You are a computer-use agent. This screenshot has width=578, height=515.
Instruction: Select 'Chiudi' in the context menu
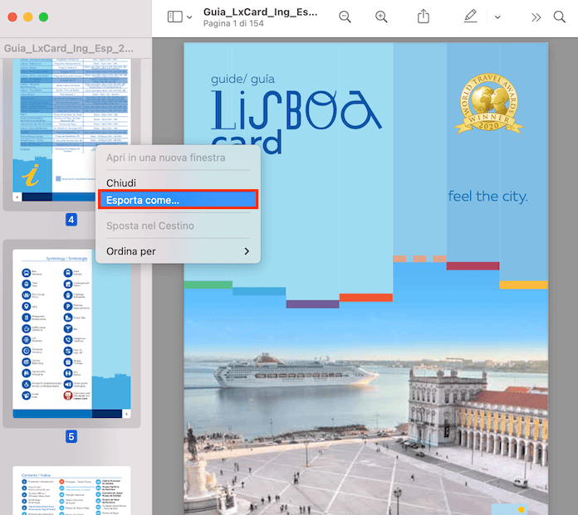(121, 183)
